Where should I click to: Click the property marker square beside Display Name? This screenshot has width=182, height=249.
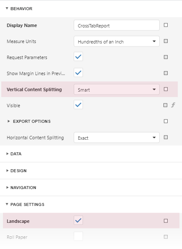coord(166,25)
